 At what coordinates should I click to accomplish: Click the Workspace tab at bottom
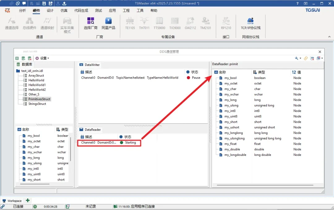[x=12, y=201]
